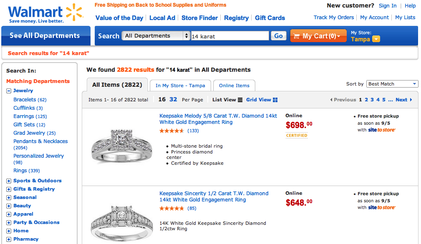The height and width of the screenshot is (244, 421).
Task: Open the All Departments search dropdown
Action: [x=156, y=36]
